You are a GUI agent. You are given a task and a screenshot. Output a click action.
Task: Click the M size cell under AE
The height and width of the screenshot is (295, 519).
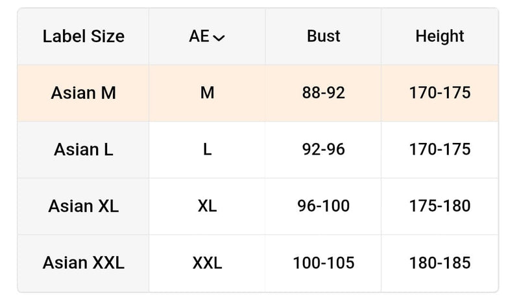[x=207, y=93]
